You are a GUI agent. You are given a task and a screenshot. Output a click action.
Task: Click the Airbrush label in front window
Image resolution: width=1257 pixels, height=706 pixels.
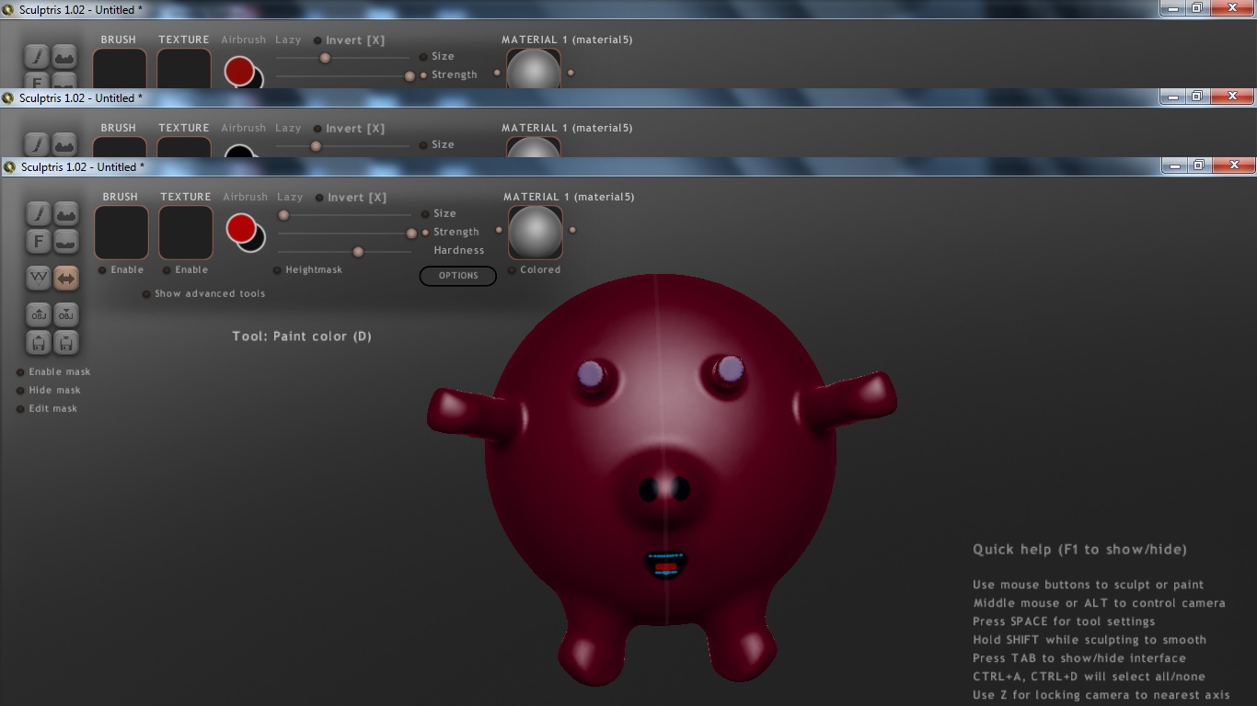[x=245, y=197]
